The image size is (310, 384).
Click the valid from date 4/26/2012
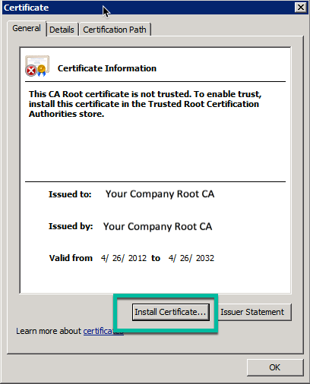[x=124, y=258]
